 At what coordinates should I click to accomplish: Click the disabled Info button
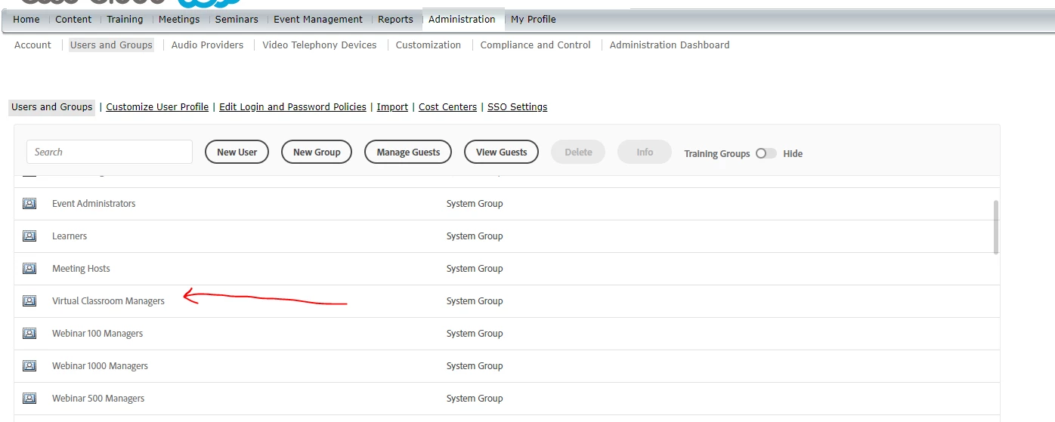click(645, 152)
